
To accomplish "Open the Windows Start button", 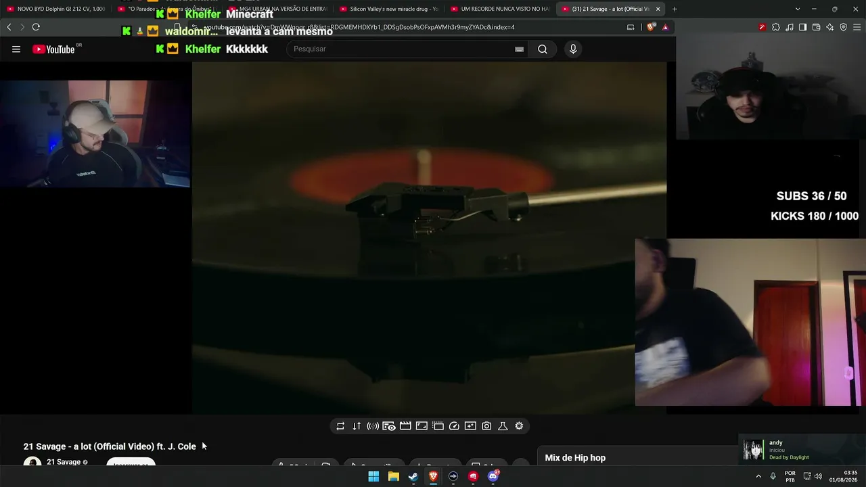I will (x=373, y=476).
